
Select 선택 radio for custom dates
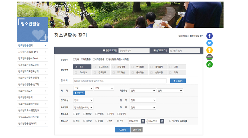pos(118,121)
